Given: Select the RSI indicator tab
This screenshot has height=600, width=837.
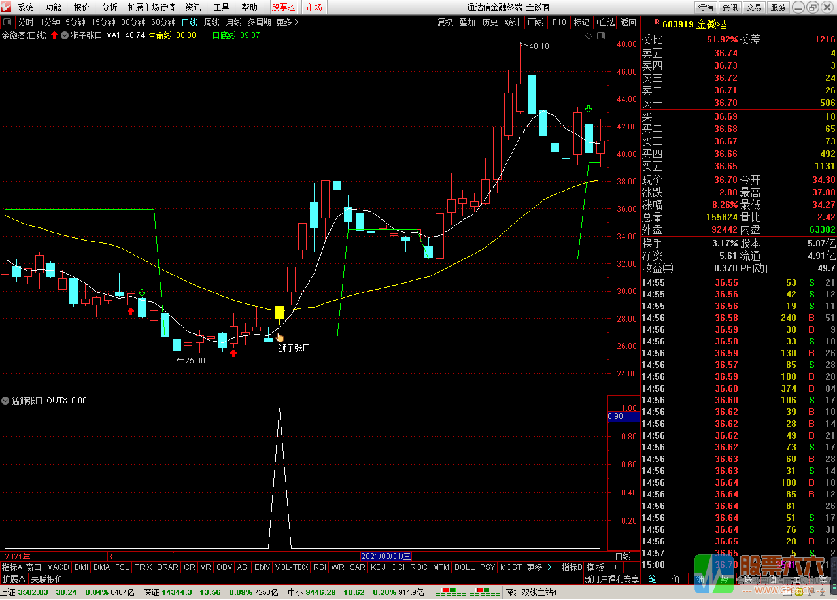Looking at the screenshot, I should click(320, 567).
